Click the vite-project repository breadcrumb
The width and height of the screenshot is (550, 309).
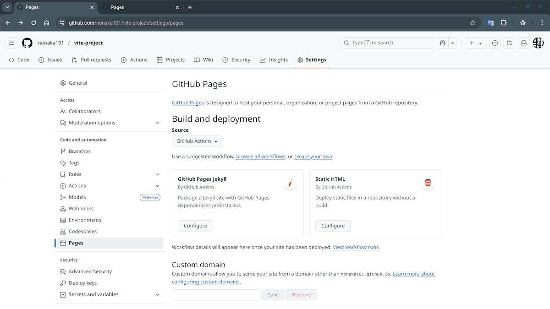88,43
